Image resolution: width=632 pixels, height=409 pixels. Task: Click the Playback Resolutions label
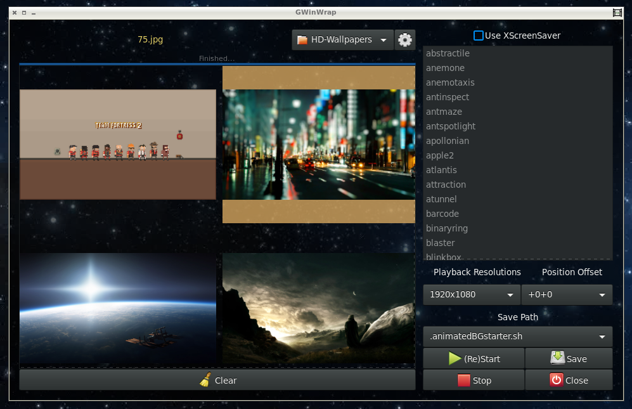(477, 272)
